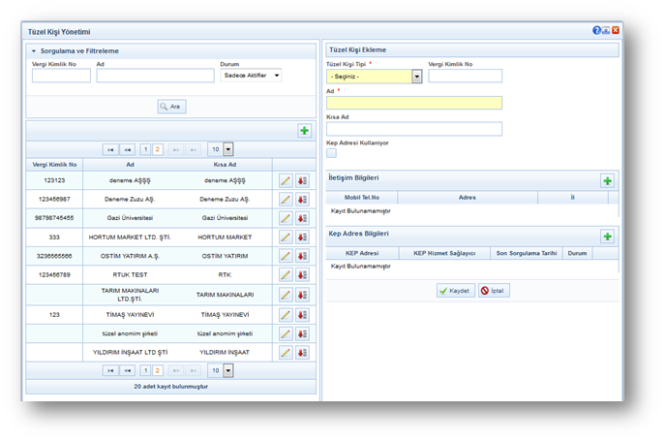Delete the TİMAŞ YAYINEVİ row
665x442 pixels.
302,315
